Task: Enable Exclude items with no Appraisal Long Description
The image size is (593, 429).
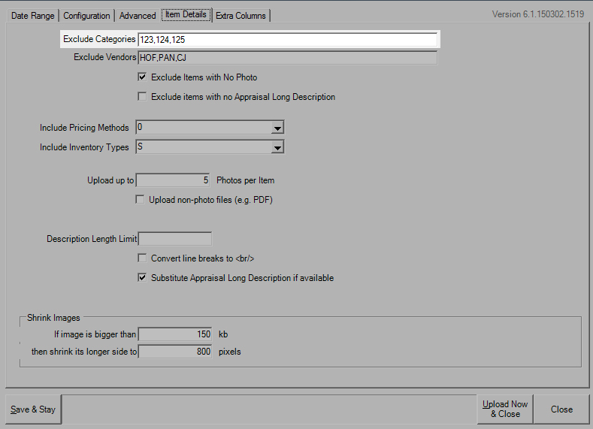Action: click(x=142, y=97)
